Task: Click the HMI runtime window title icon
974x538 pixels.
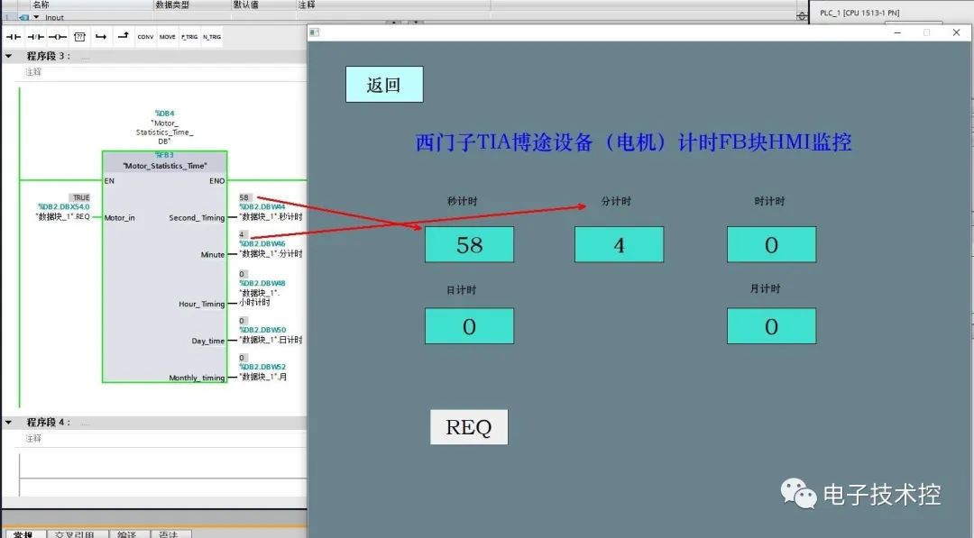Action: [x=315, y=32]
